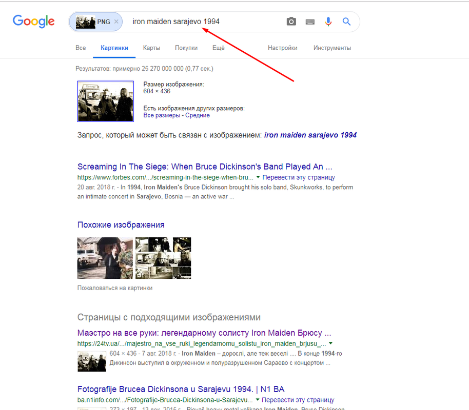Click image size value 604 × 436
Screen dimensions: 469x410
click(x=157, y=91)
